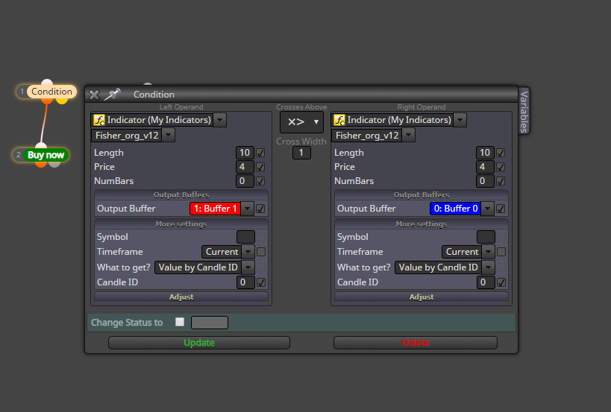Toggle left Timeframe checkbox
Screen dimensions: 611x412
(x=261, y=252)
